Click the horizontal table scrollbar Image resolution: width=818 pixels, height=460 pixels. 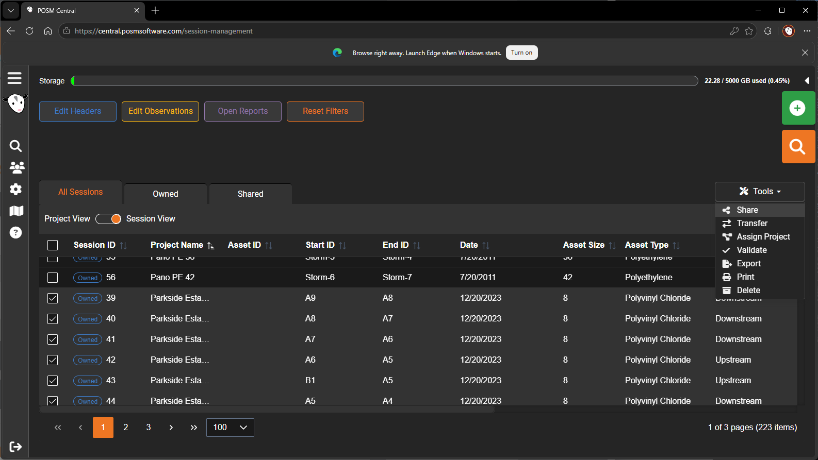point(267,410)
